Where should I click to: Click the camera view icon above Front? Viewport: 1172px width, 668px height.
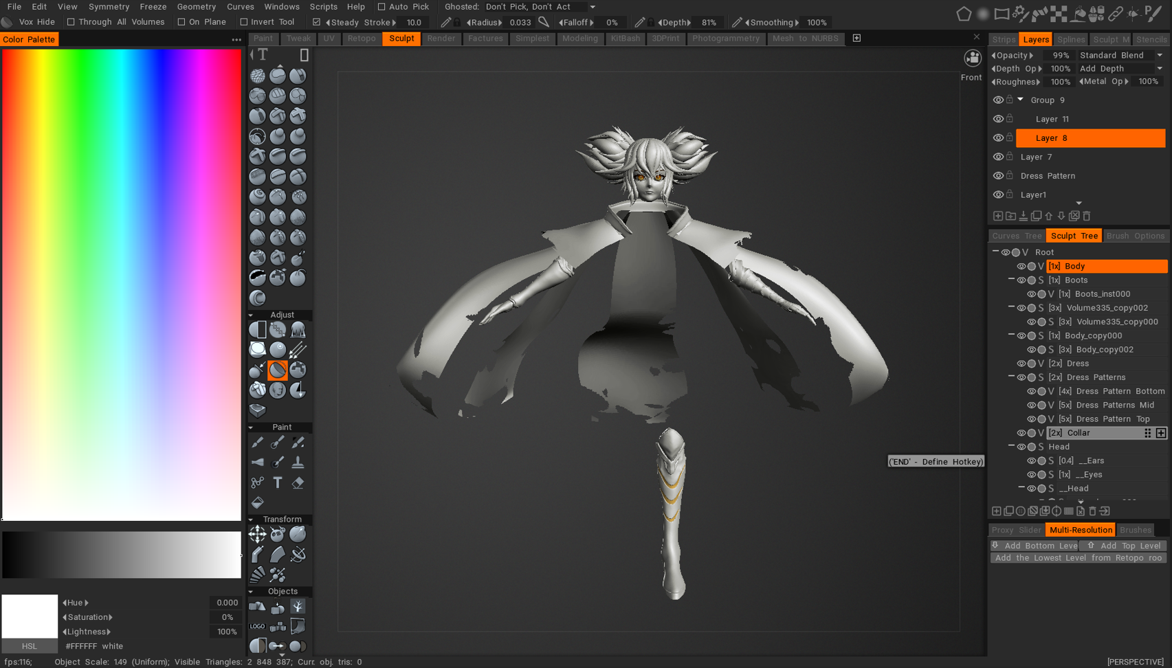tap(972, 58)
